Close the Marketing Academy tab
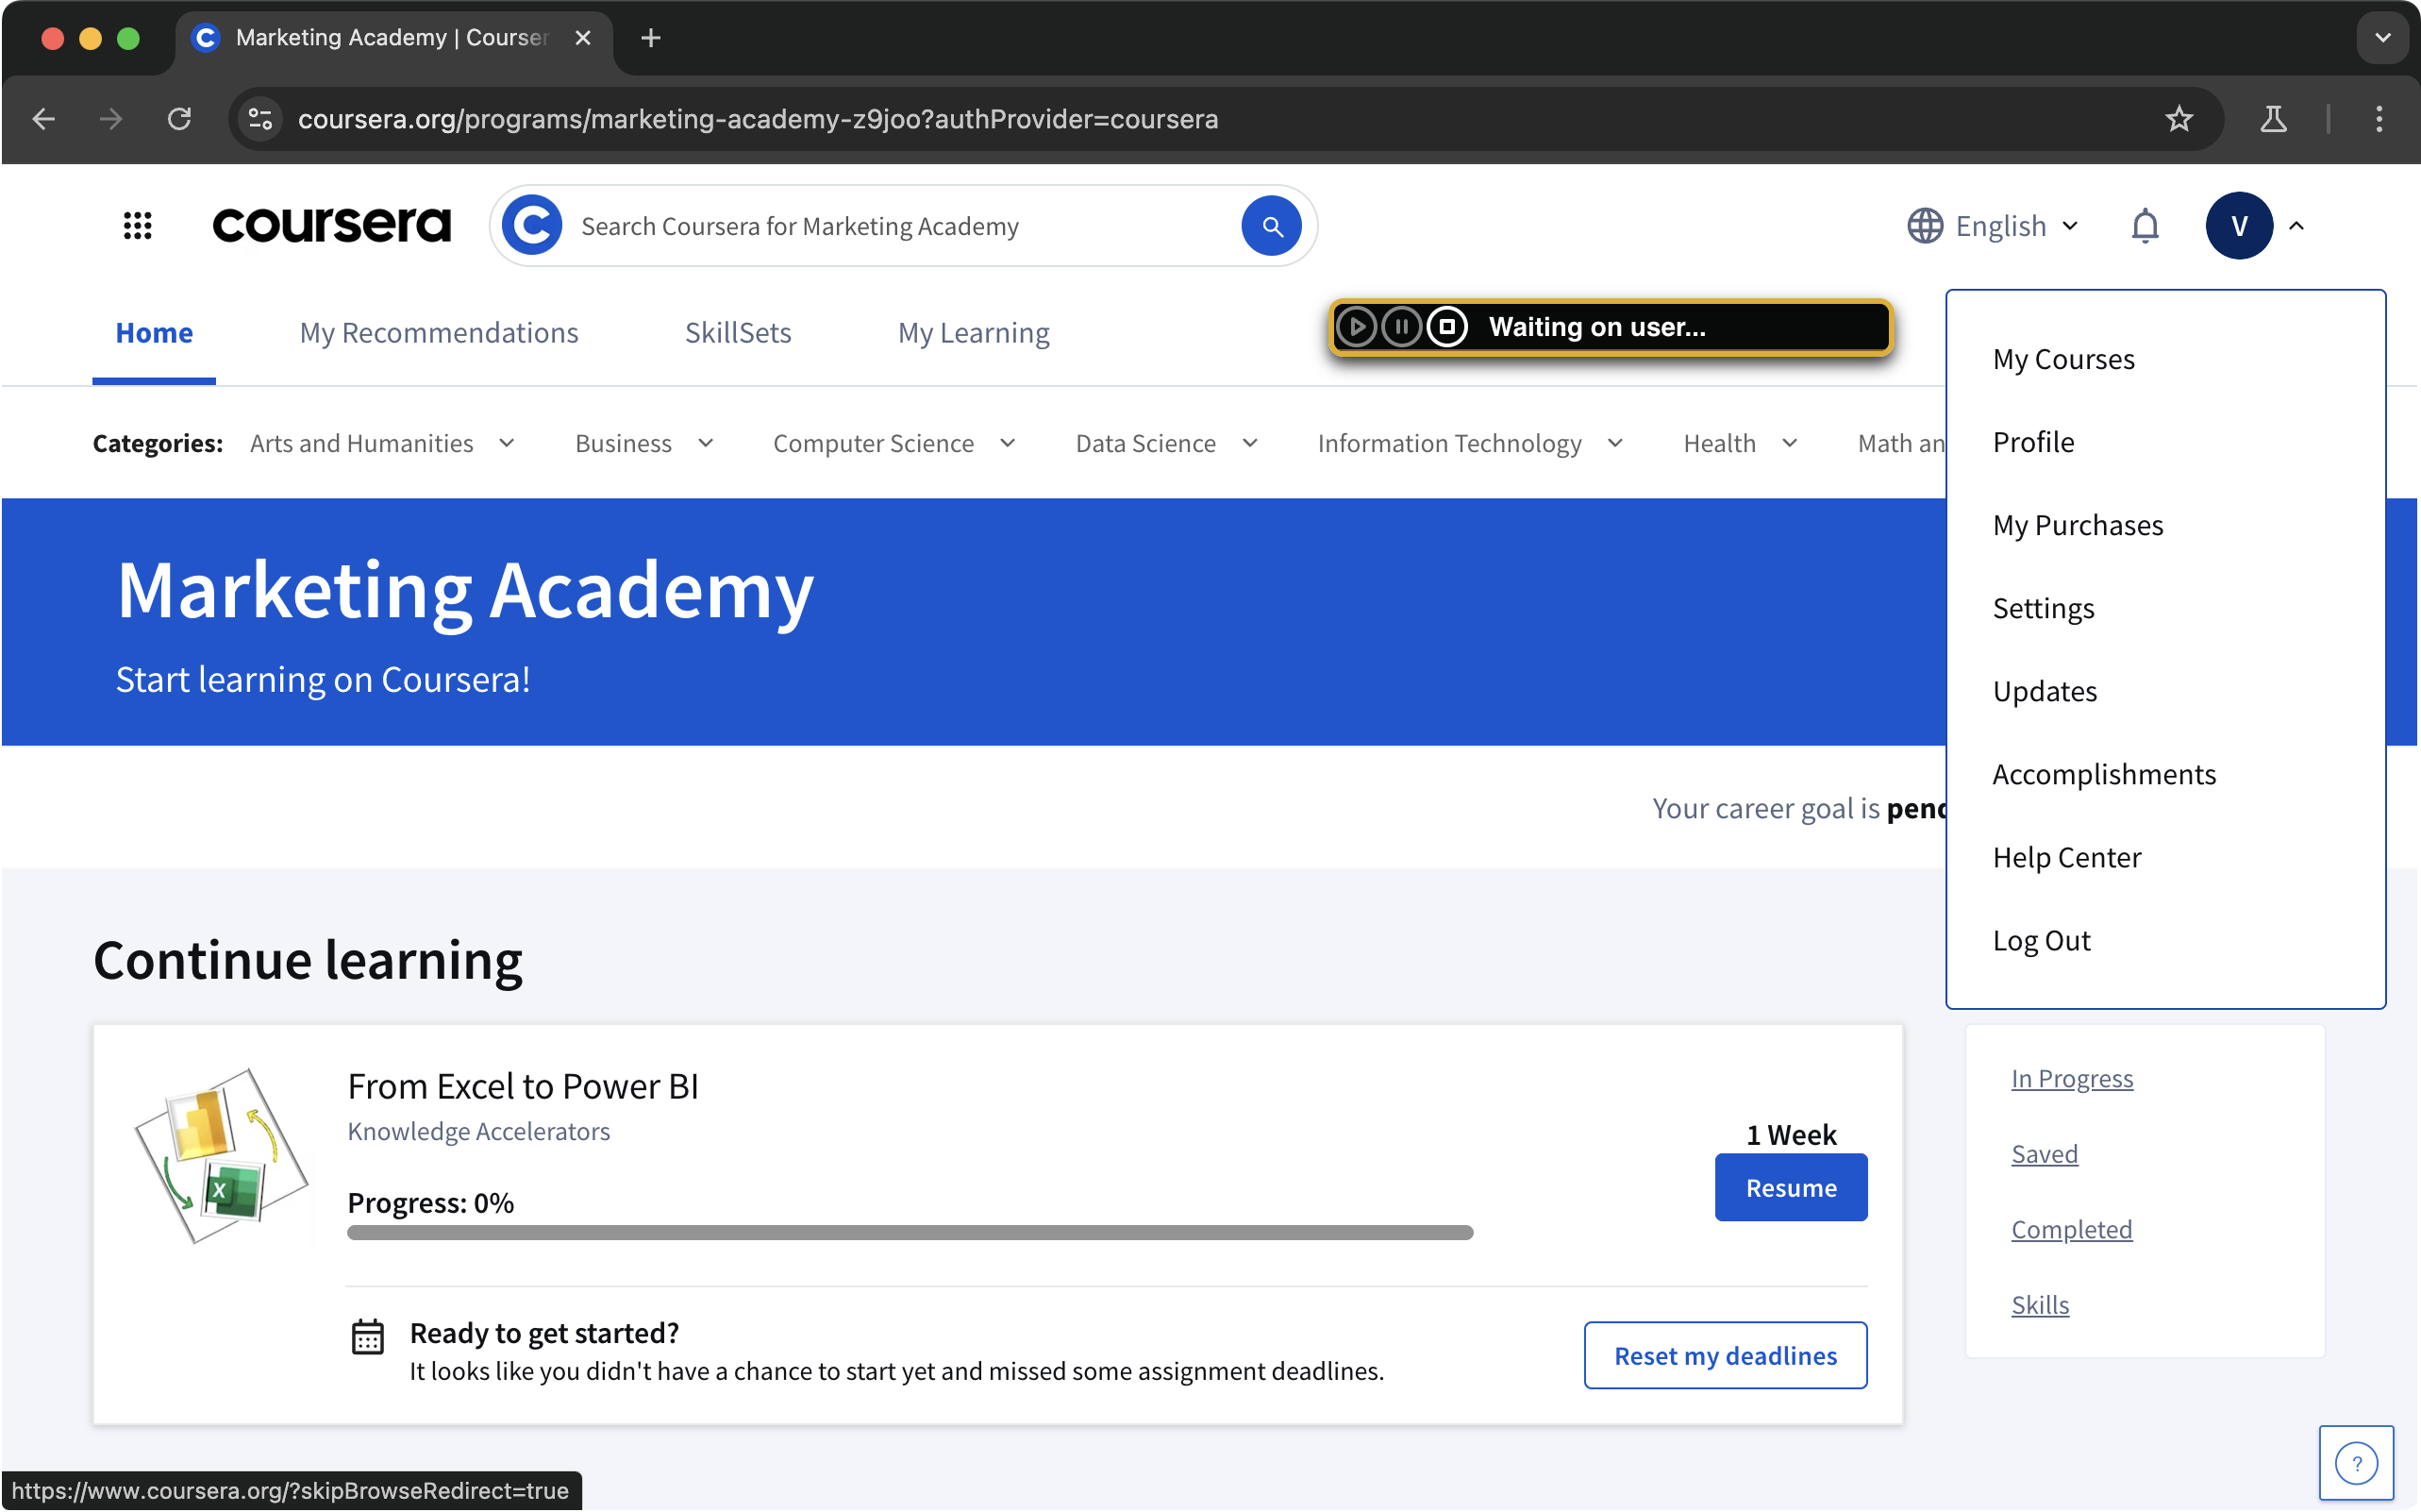The height and width of the screenshot is (1512, 2421). 583,38
